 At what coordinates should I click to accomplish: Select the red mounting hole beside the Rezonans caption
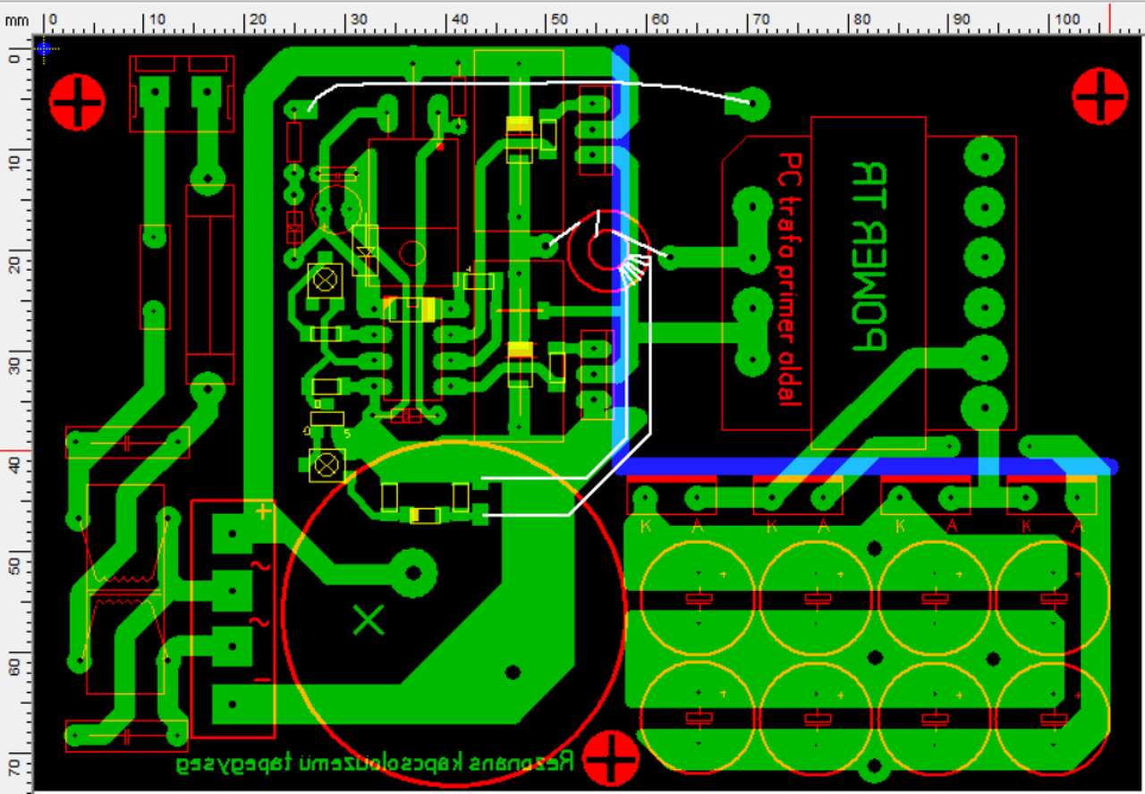coord(611,758)
